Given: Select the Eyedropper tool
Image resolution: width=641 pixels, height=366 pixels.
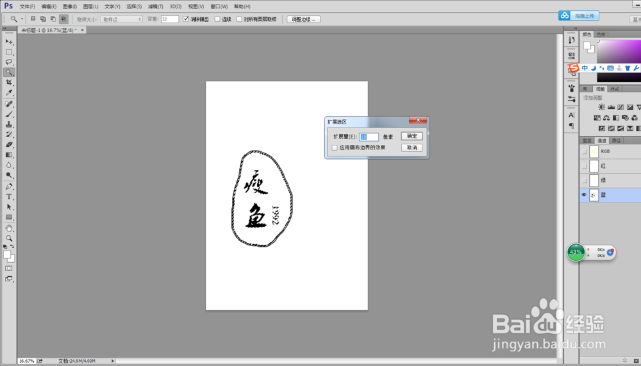Looking at the screenshot, I should (x=9, y=93).
